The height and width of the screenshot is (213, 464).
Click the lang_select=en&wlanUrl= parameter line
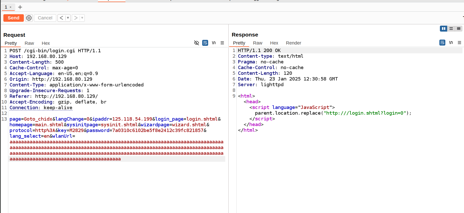coord(42,136)
